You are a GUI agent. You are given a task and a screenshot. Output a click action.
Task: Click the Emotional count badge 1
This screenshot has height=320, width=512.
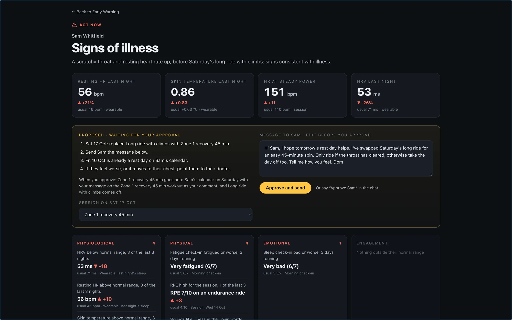coord(340,243)
